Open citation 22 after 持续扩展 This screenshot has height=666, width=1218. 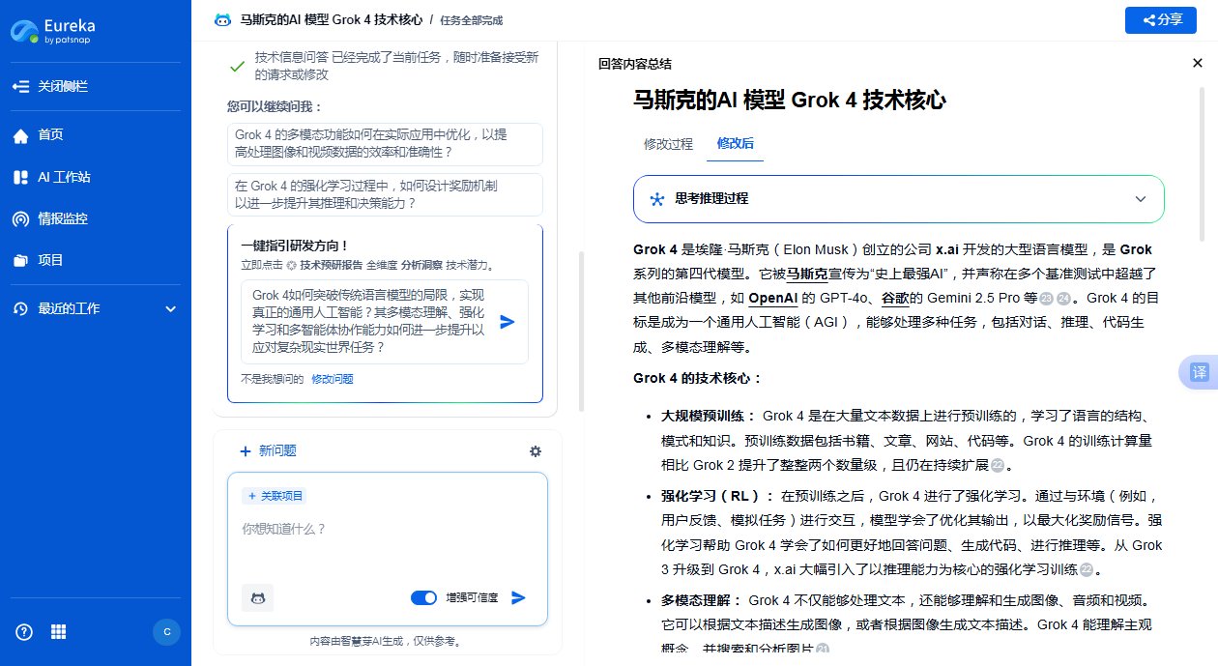tap(998, 466)
